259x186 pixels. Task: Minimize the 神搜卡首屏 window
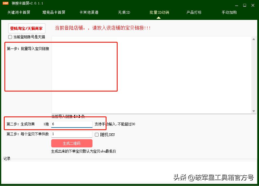point(236,5)
